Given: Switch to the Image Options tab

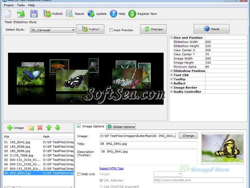Looking at the screenshot, I should (91, 126).
